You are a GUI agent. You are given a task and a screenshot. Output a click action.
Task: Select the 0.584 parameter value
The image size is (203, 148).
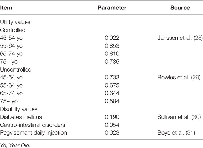coord(112,101)
